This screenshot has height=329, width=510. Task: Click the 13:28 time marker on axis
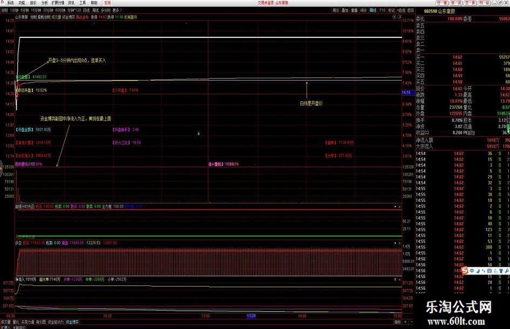tap(251, 316)
